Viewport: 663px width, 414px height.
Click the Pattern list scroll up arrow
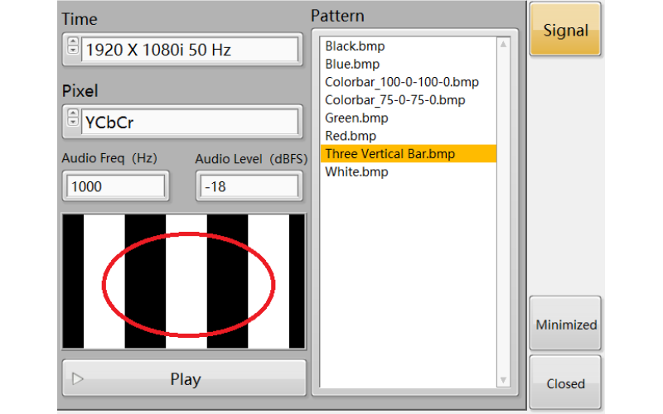point(503,44)
